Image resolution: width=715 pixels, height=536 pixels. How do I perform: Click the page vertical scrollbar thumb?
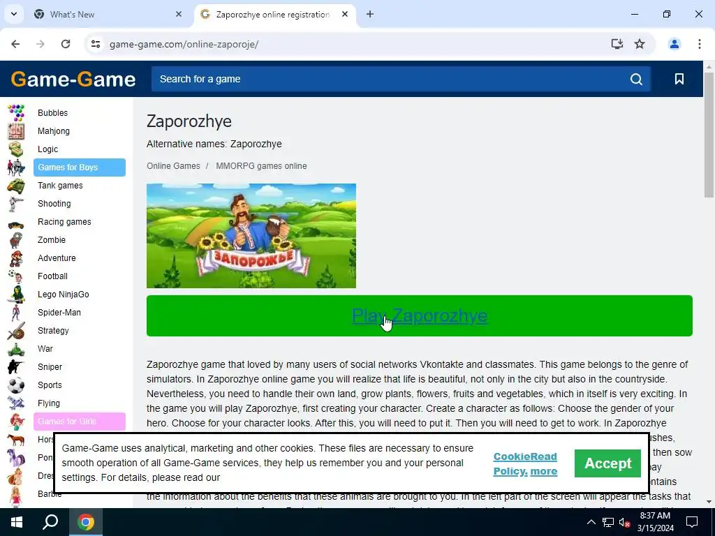709,135
